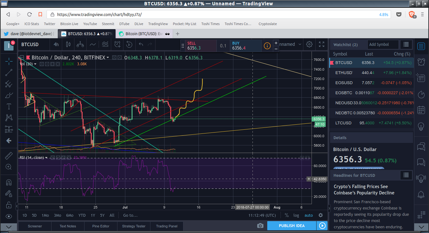429x233 pixels.
Task: Undo the last chart action
Action: (x=141, y=44)
